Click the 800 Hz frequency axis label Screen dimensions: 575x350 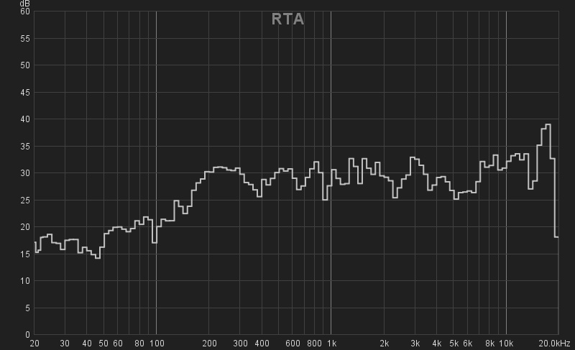pos(314,344)
